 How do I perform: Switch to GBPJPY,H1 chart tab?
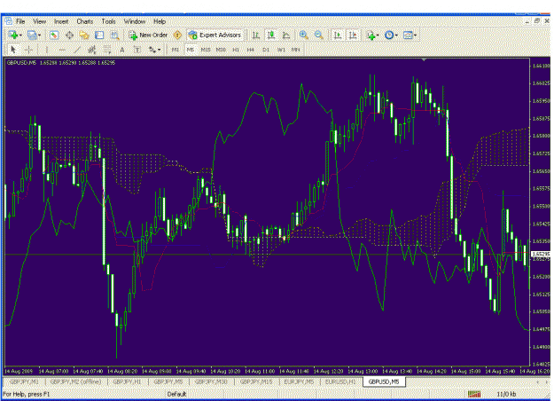coord(127,381)
